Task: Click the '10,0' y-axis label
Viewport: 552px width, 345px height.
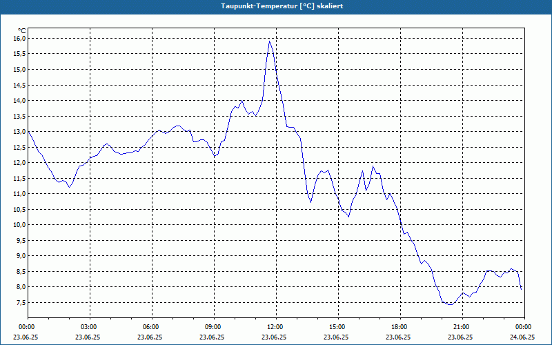Action: click(19, 225)
